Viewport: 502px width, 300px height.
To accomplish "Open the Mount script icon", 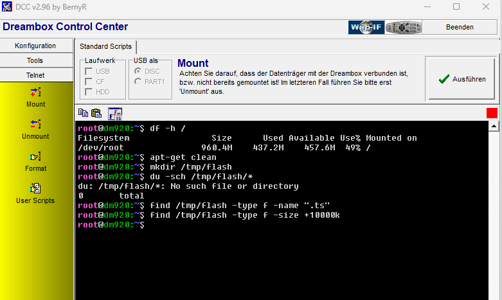I will (35, 93).
